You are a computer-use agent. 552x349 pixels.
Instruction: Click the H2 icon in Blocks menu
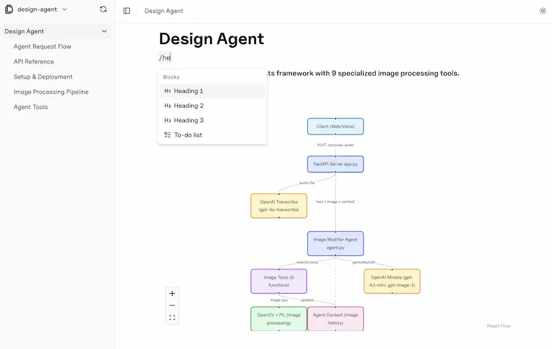(x=168, y=106)
